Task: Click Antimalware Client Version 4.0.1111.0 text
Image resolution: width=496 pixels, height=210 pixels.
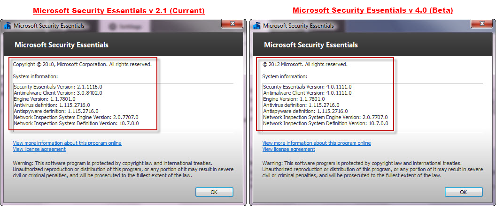Action: point(308,93)
